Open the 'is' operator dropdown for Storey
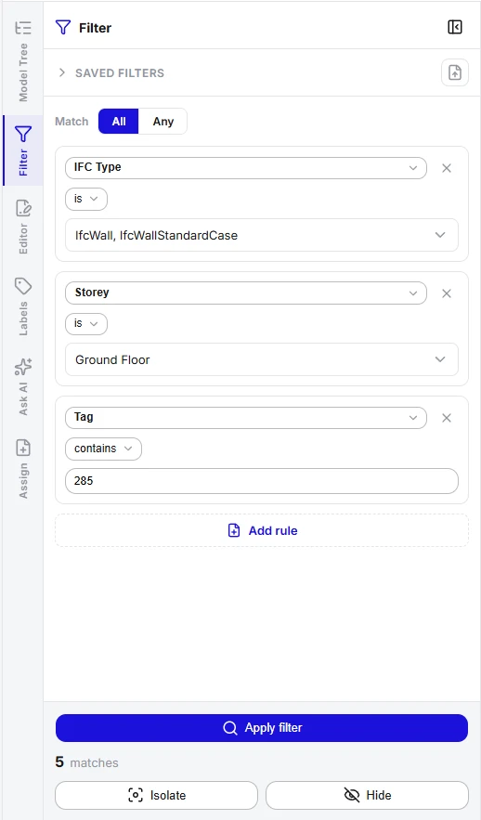 86,324
